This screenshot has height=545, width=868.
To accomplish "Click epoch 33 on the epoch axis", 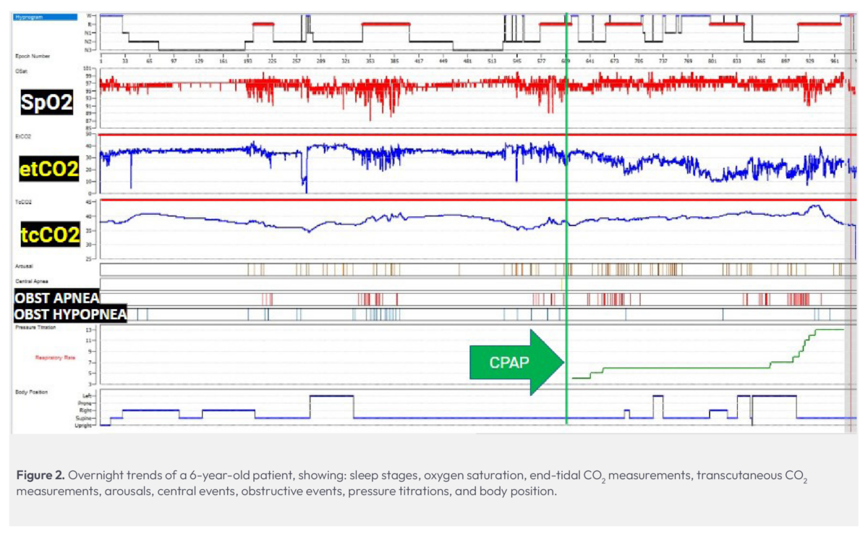I will point(125,62).
